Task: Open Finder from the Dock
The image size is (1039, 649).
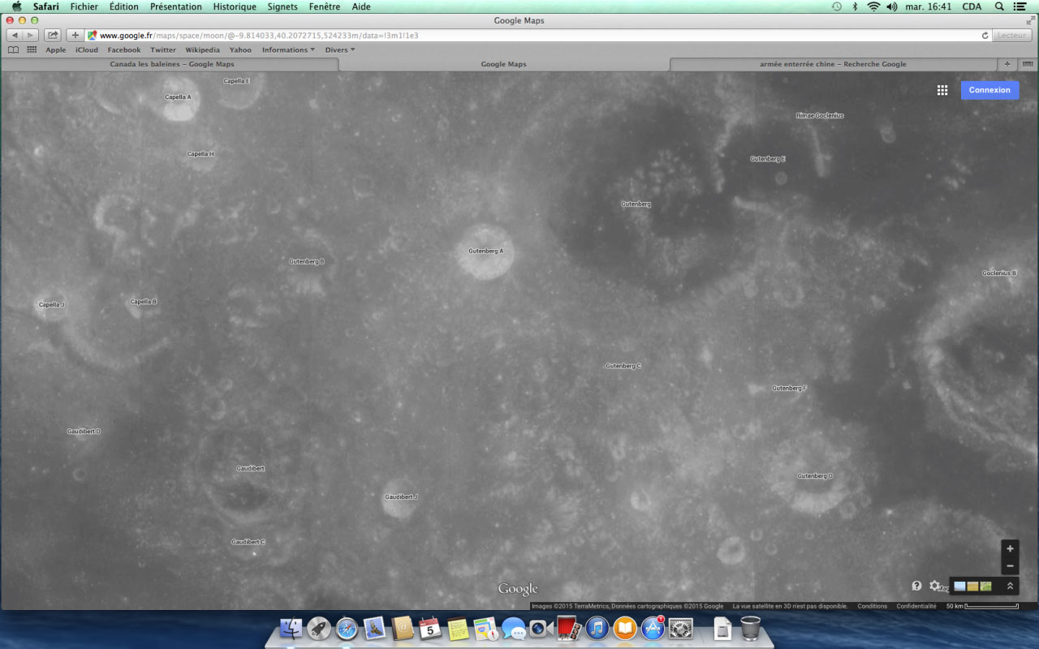Action: coord(291,628)
